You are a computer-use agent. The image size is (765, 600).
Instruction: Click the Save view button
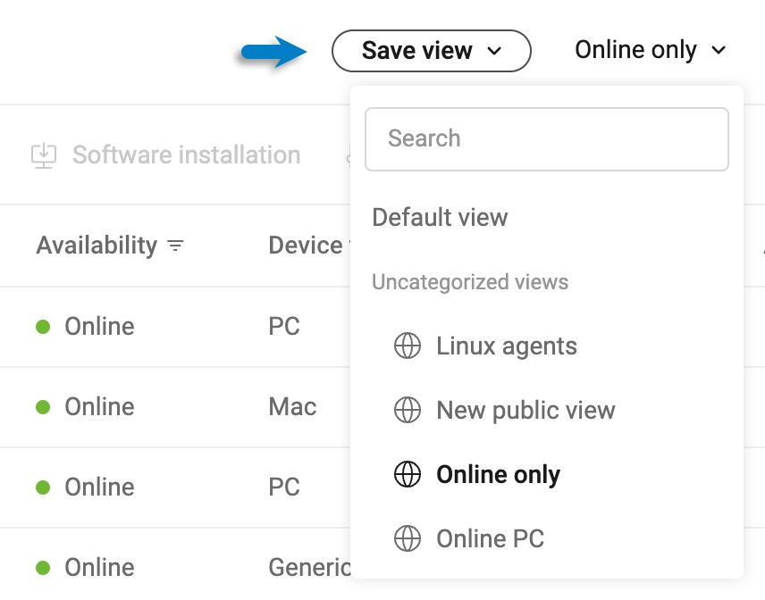click(x=416, y=51)
